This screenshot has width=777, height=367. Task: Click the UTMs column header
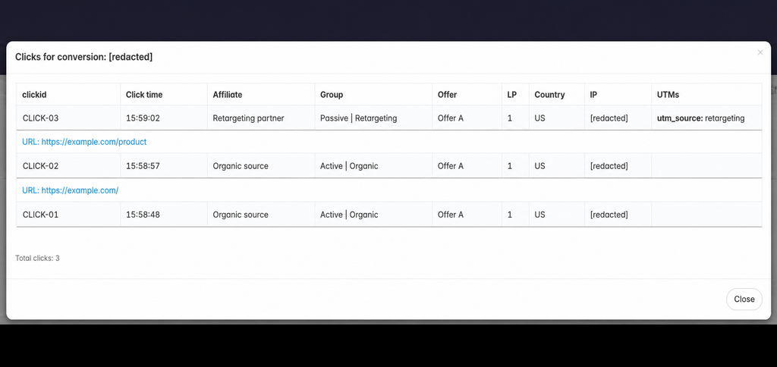(668, 95)
